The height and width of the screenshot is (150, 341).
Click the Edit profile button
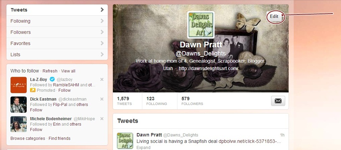click(x=274, y=17)
